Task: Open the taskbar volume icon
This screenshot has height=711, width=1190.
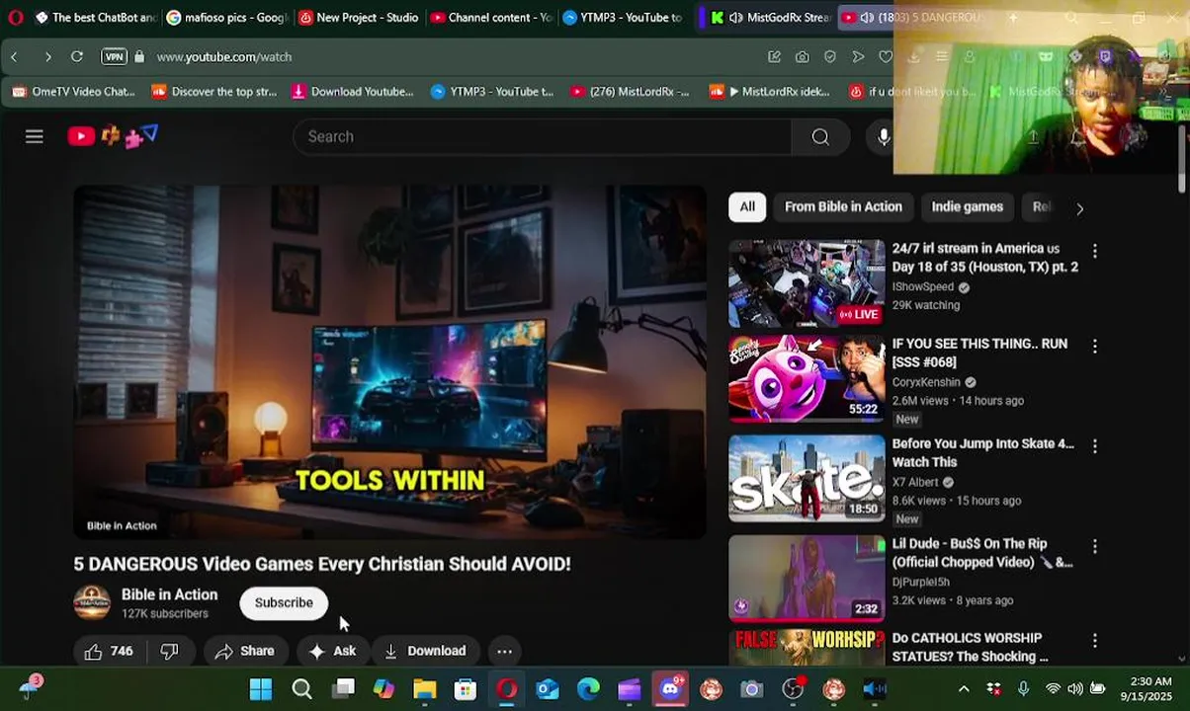Action: pos(1074,689)
